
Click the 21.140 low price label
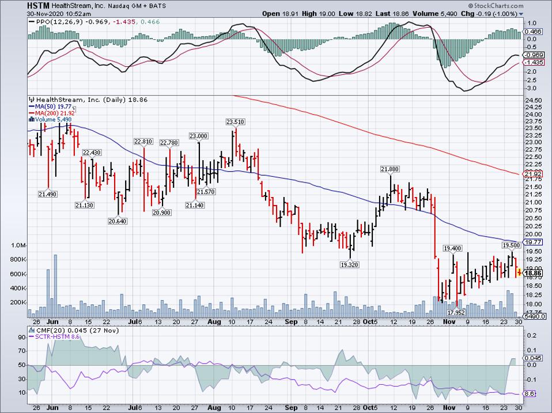[195, 205]
